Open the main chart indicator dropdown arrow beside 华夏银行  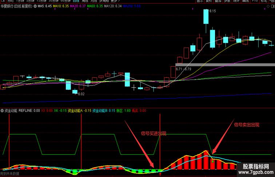point(35,6)
